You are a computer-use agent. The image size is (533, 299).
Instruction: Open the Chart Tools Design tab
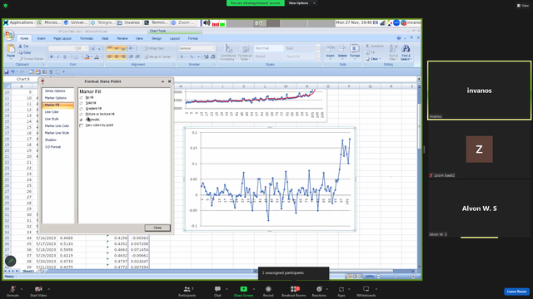(x=157, y=39)
